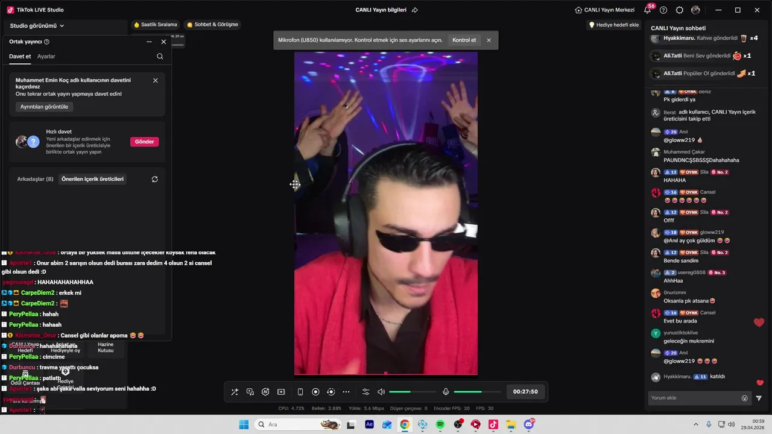The height and width of the screenshot is (434, 772).
Task: Open Google Chrome from the taskbar
Action: [x=405, y=424]
